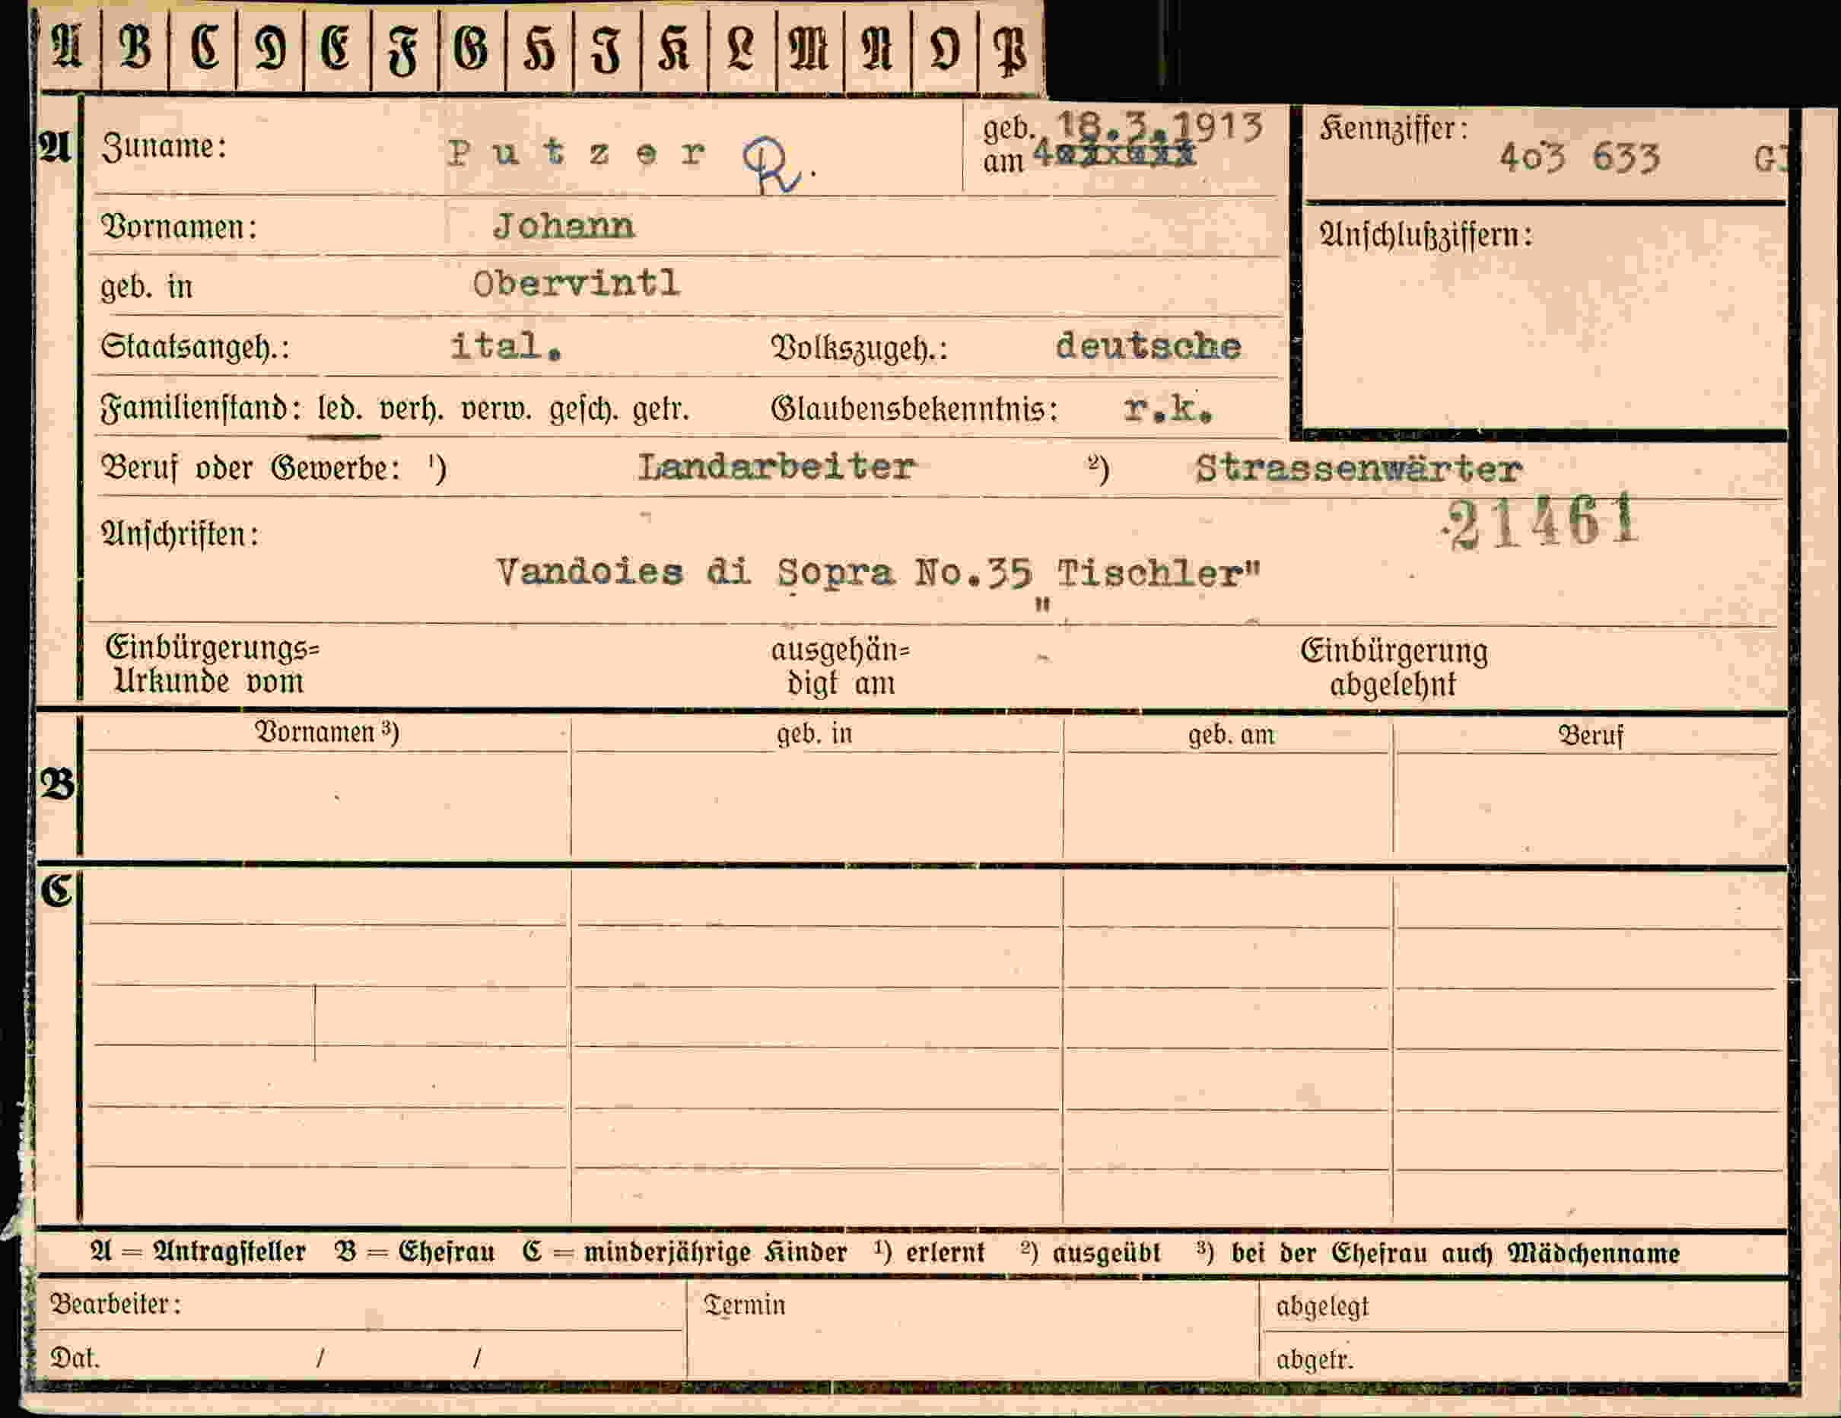Click the struck-out typed date entry
The height and width of the screenshot is (1418, 1841).
tap(1114, 155)
